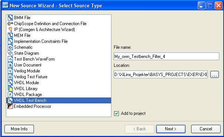224x137 pixels.
Task: Click into the Location path field
Action: point(161,75)
